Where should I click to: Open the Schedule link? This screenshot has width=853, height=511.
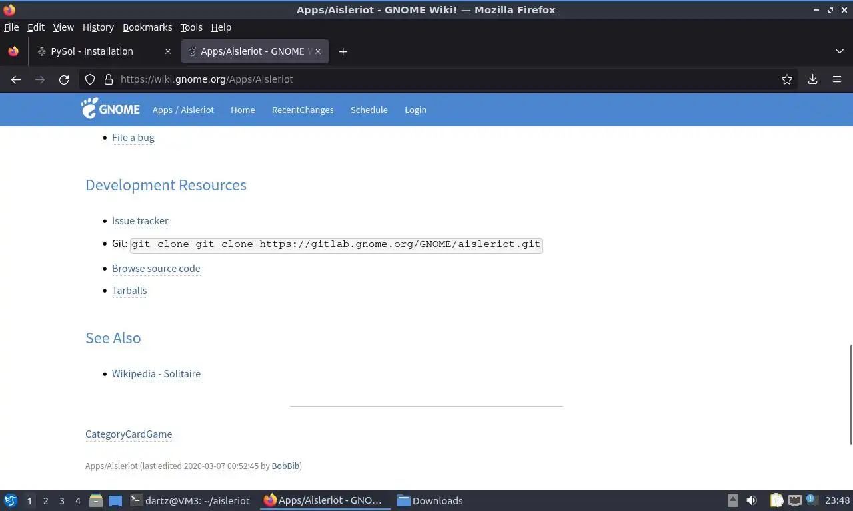(369, 110)
